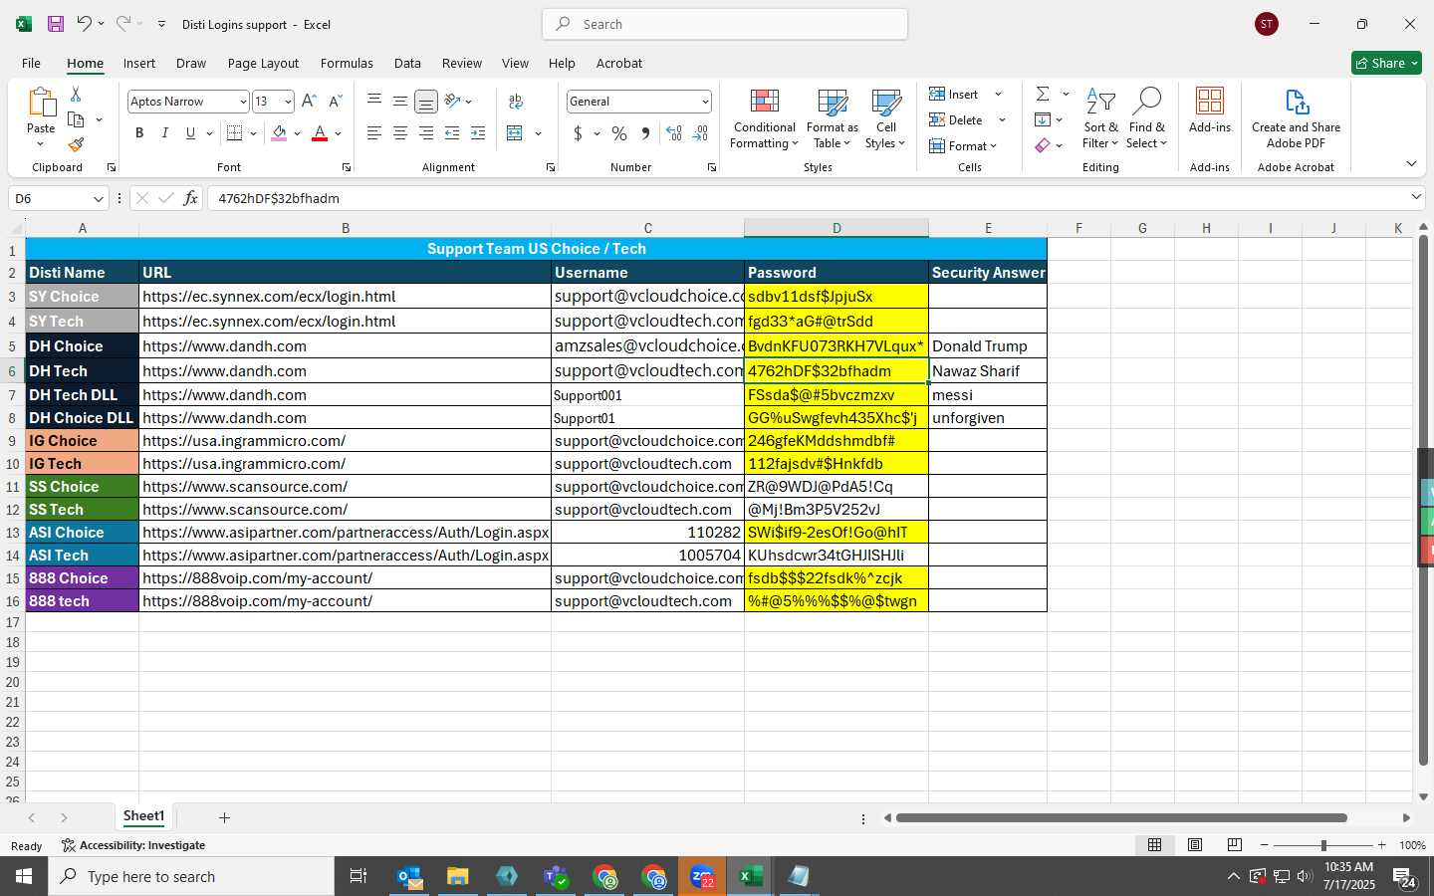Image resolution: width=1434 pixels, height=896 pixels.
Task: Add a new sheet with plus button
Action: click(225, 817)
